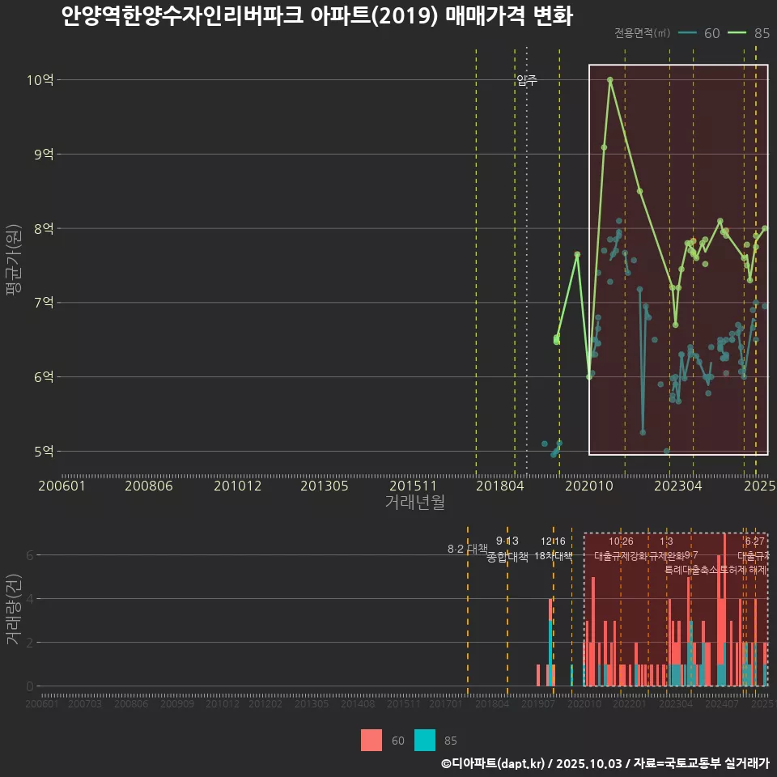Select the 10억 peak data point

click(610, 80)
